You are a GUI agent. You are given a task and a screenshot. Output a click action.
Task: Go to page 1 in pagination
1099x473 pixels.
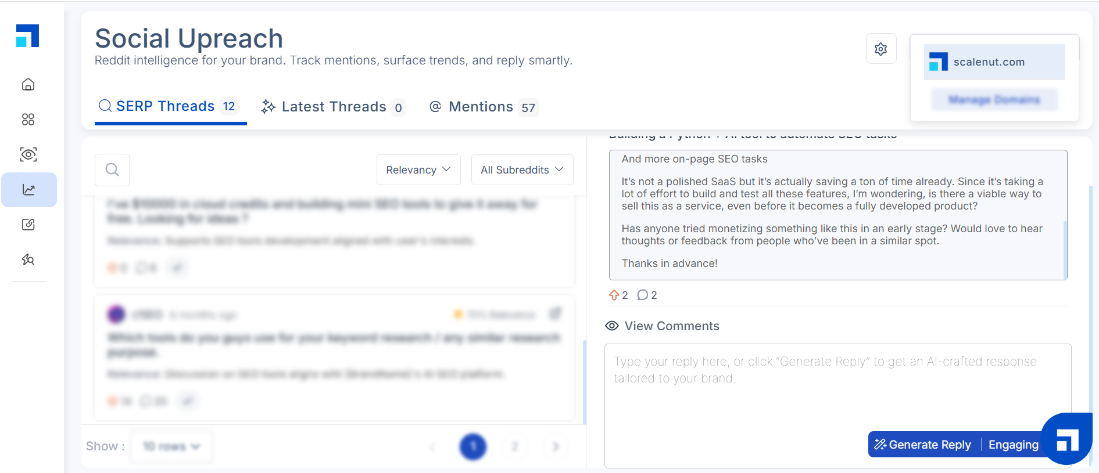point(473,447)
